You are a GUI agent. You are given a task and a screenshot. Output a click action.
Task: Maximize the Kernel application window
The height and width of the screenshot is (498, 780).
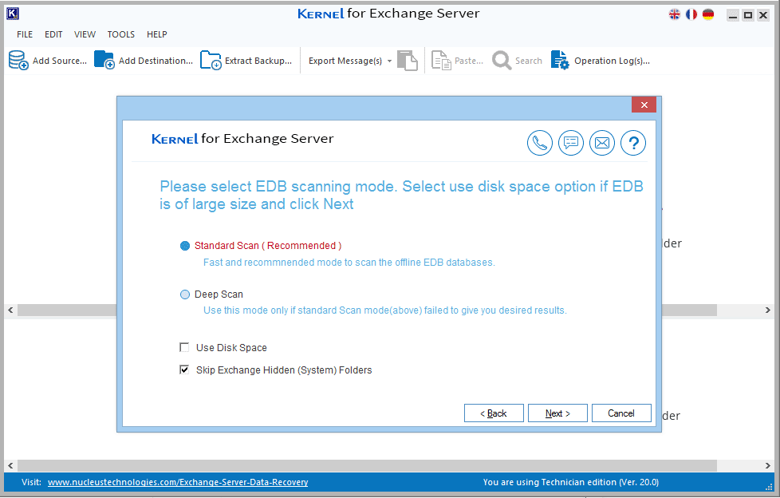click(747, 15)
